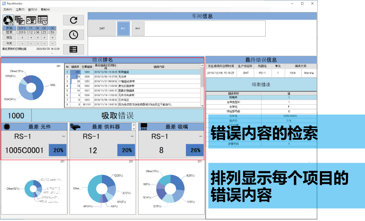
Task: Collapse the worst component RS-1 panel
Action: click(x=63, y=136)
